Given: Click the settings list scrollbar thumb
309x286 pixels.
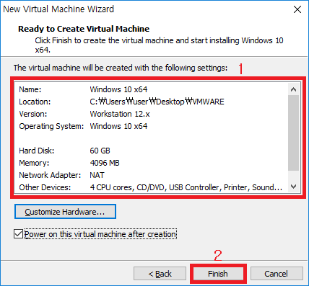Looking at the screenshot, I should click(x=293, y=133).
